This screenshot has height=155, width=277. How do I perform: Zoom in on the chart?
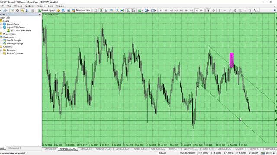(112, 10)
